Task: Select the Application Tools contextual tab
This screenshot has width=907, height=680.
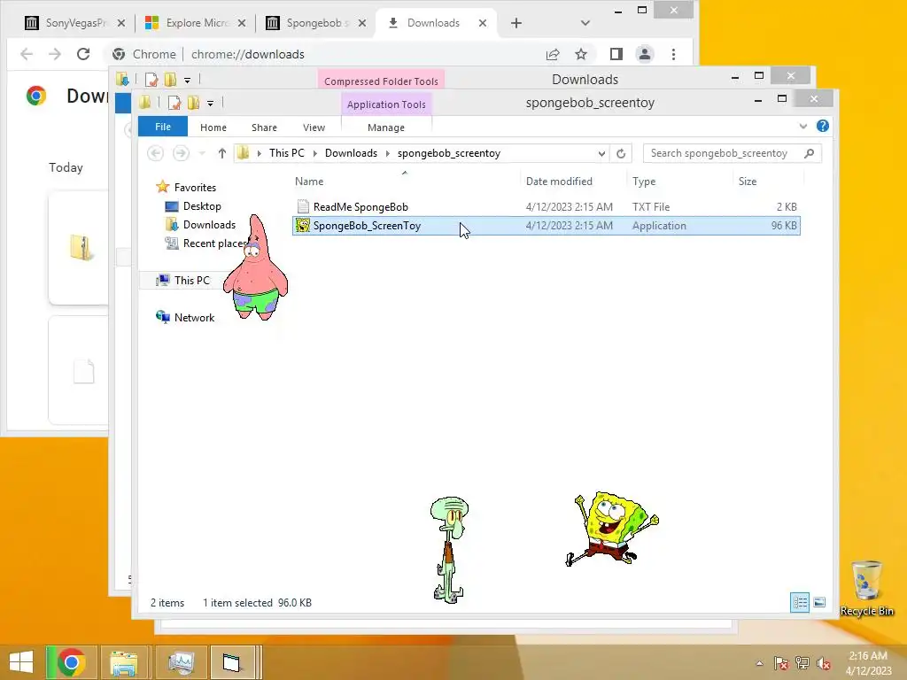Action: [386, 104]
